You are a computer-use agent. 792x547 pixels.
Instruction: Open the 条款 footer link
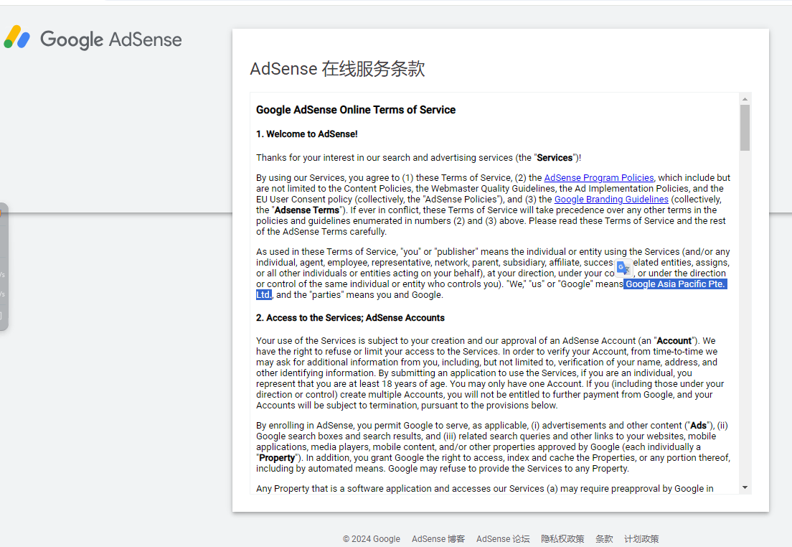[x=604, y=539]
